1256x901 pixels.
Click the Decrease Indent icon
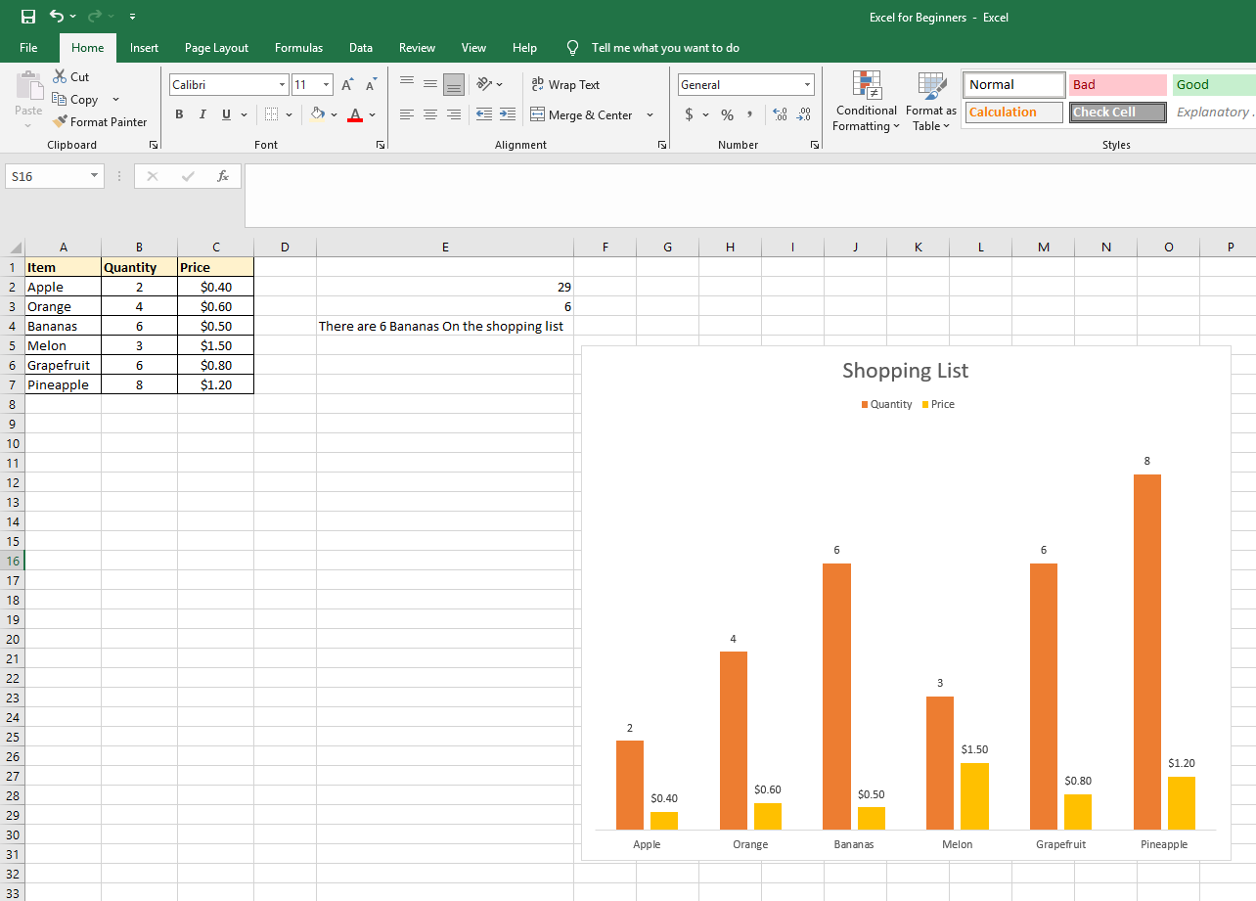(x=484, y=114)
